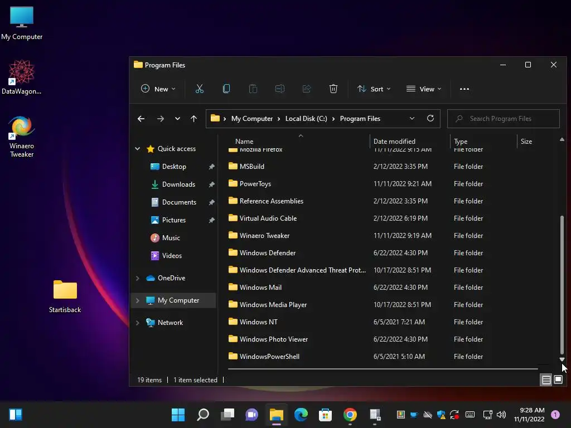The height and width of the screenshot is (428, 571).
Task: Click the Rename icon in toolbar
Action: pos(280,89)
